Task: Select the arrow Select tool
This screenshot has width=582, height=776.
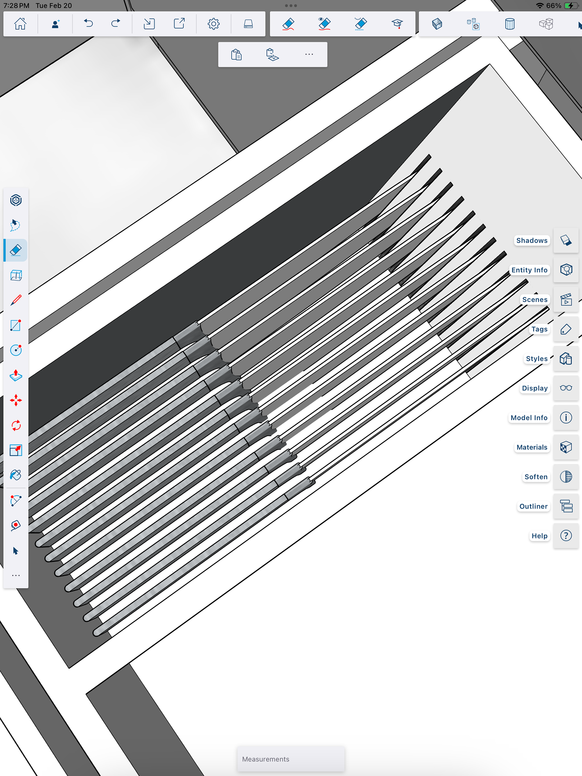Action: (x=16, y=551)
